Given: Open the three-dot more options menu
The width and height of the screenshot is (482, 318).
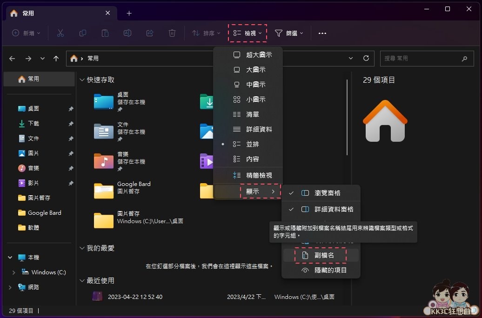Looking at the screenshot, I should pos(322,33).
